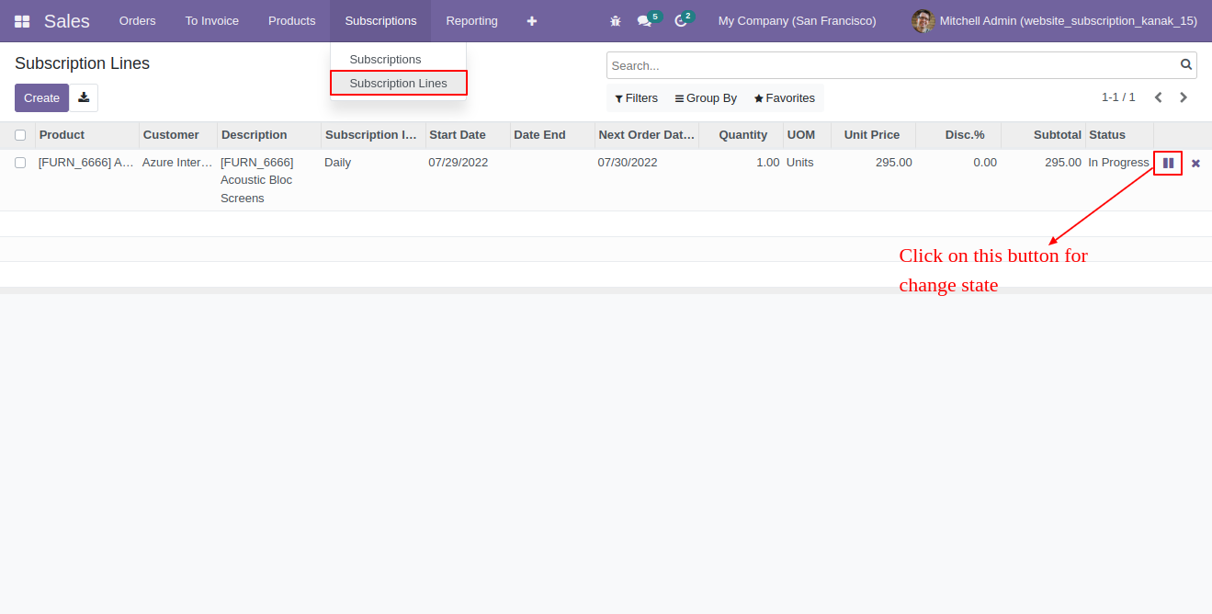Click the Azure Inter... customer cell
The image size is (1212, 614).
click(x=177, y=163)
